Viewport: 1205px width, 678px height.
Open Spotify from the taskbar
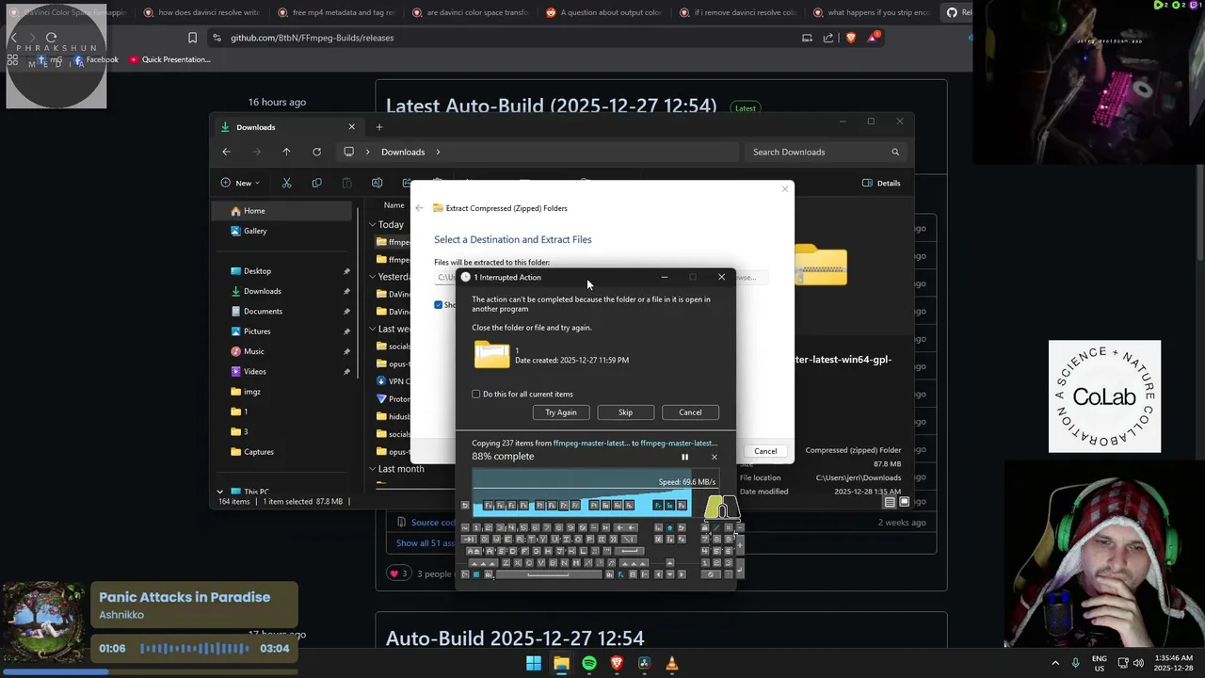tap(589, 663)
